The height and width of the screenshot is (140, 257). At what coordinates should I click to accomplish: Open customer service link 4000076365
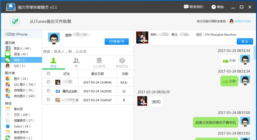(243, 21)
